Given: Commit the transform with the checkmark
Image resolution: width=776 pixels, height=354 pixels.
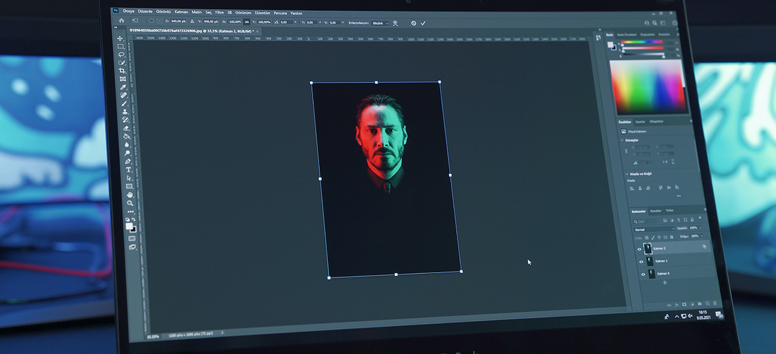Looking at the screenshot, I should click(x=423, y=23).
